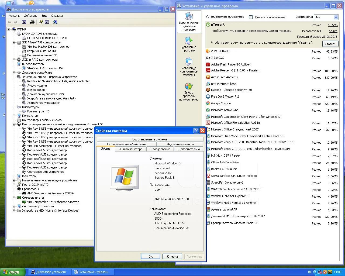The image size is (345, 276).
Task: Collapse the Клавиатуры node
Action: [x=14, y=107]
